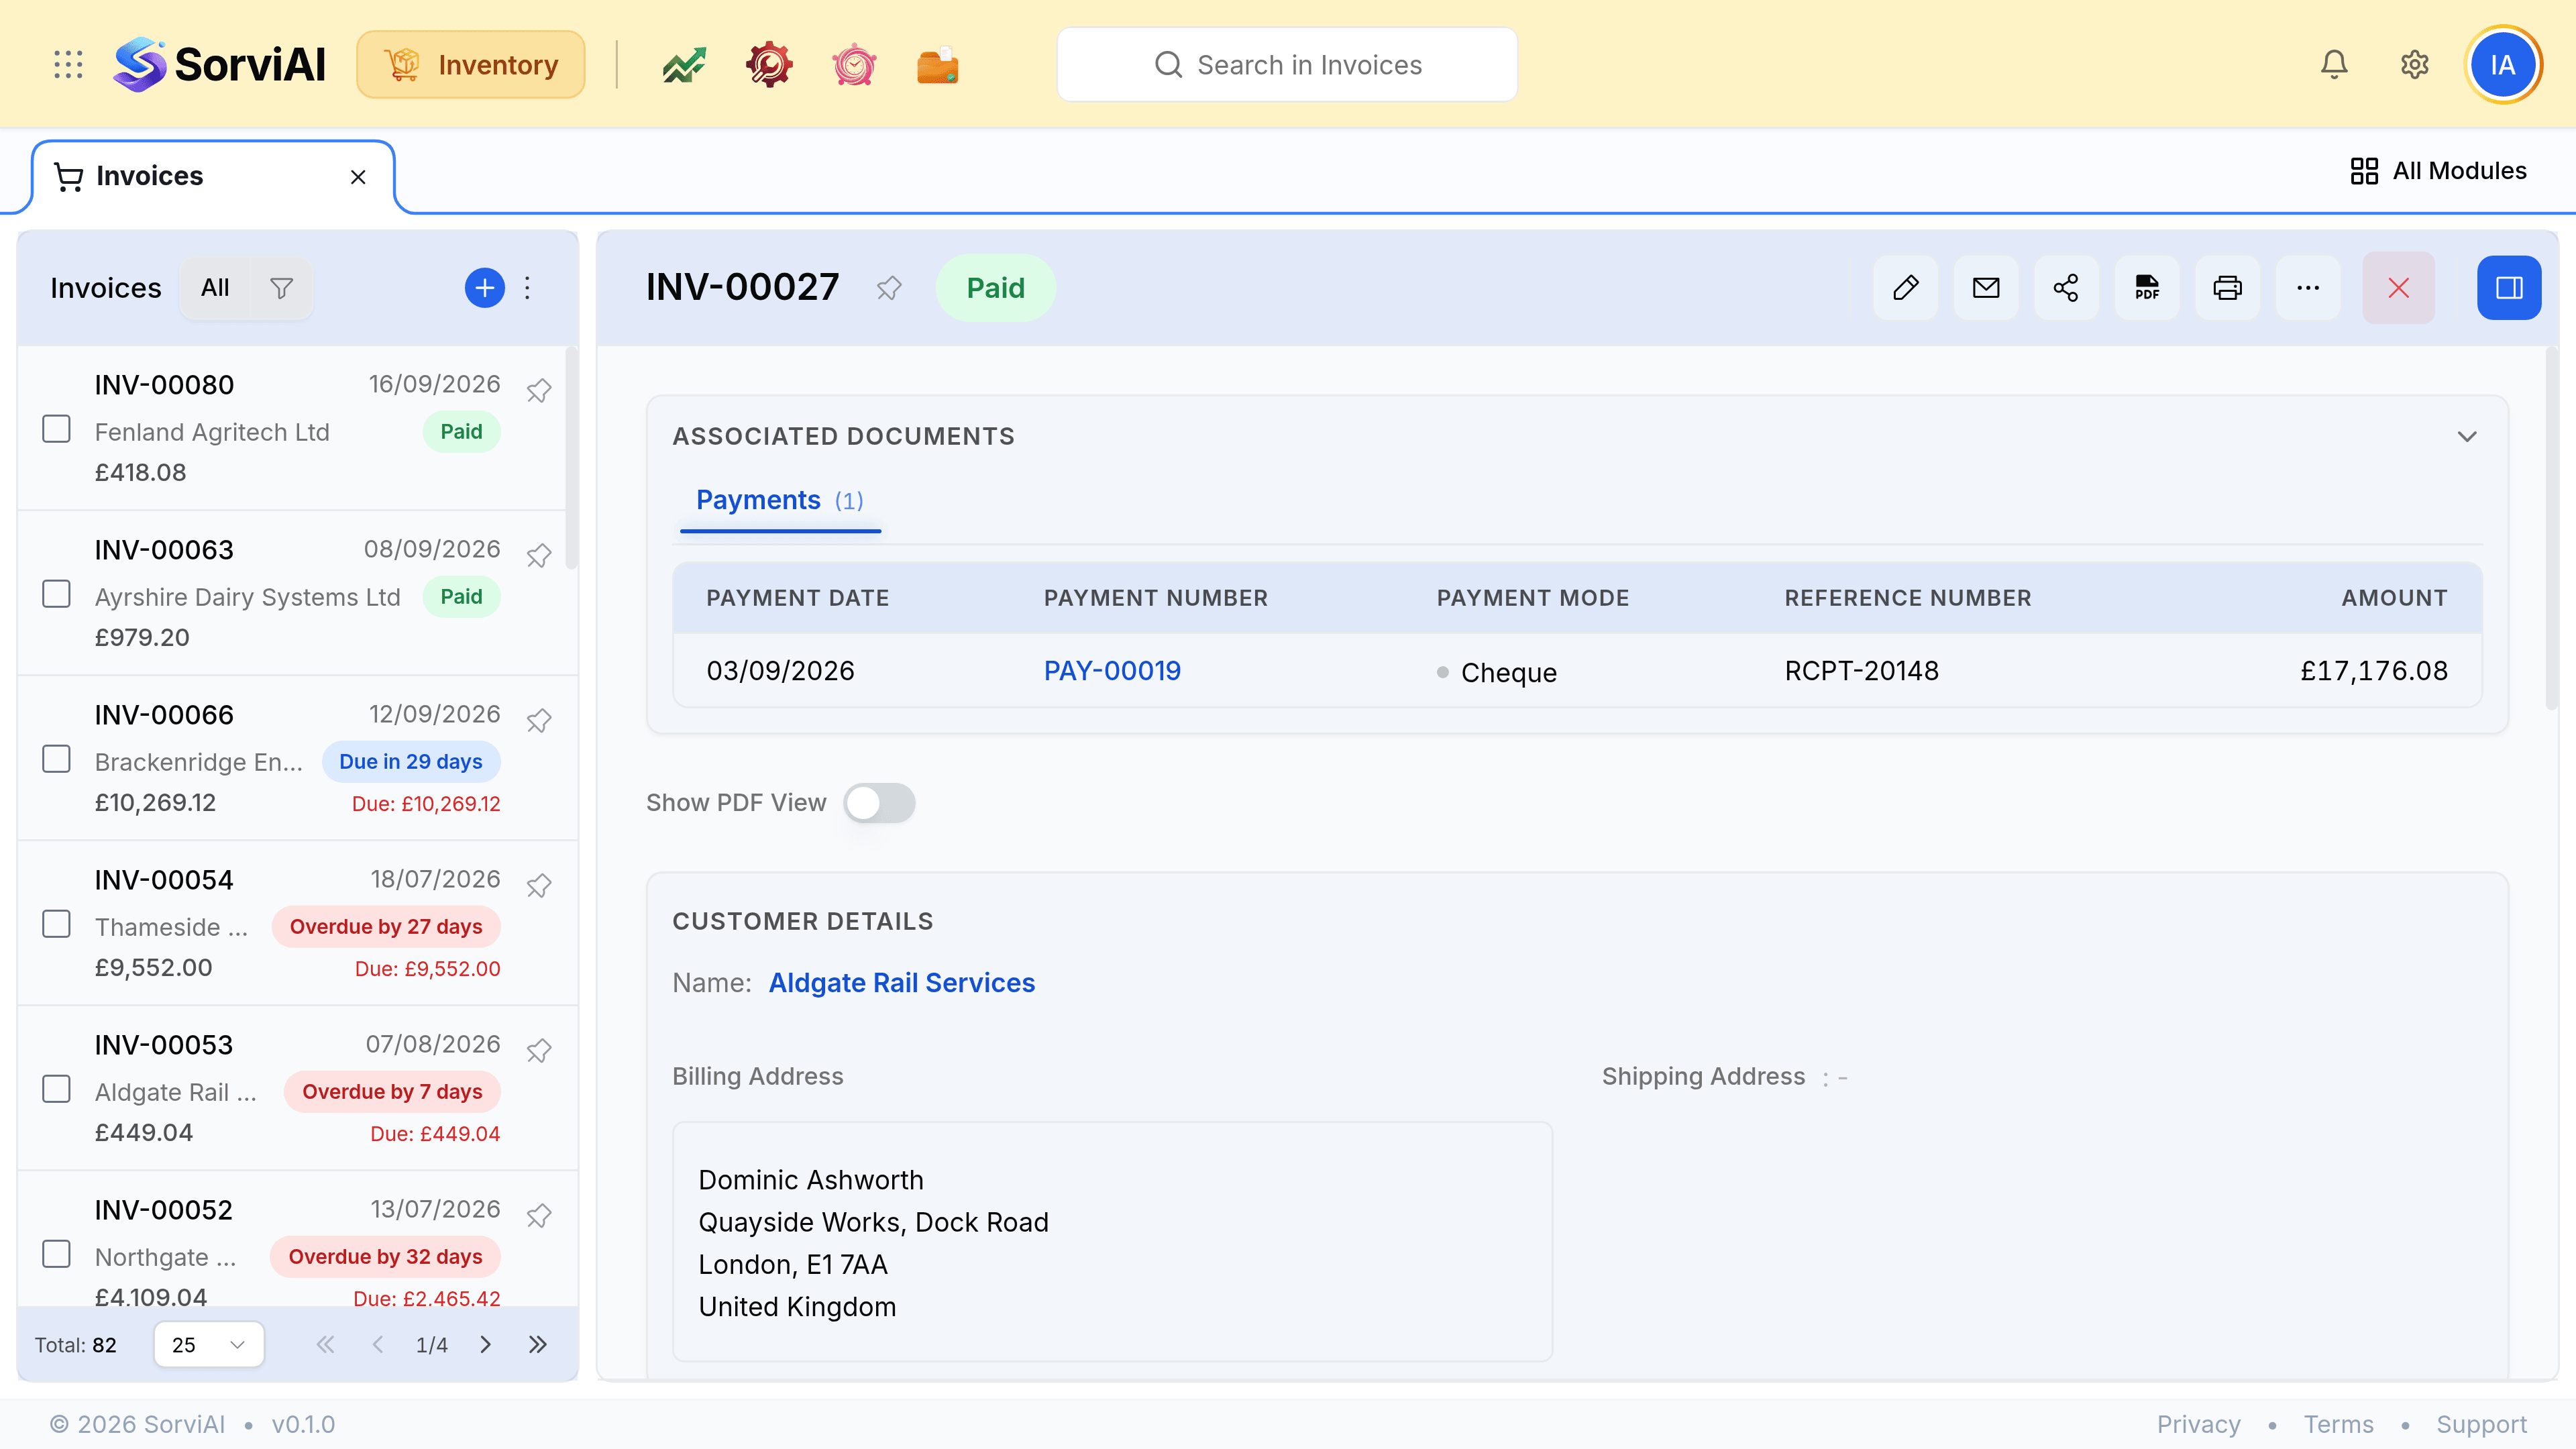Pin the open INV-00027 invoice

(889, 288)
